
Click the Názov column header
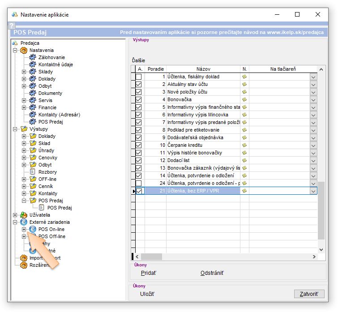pos(203,69)
